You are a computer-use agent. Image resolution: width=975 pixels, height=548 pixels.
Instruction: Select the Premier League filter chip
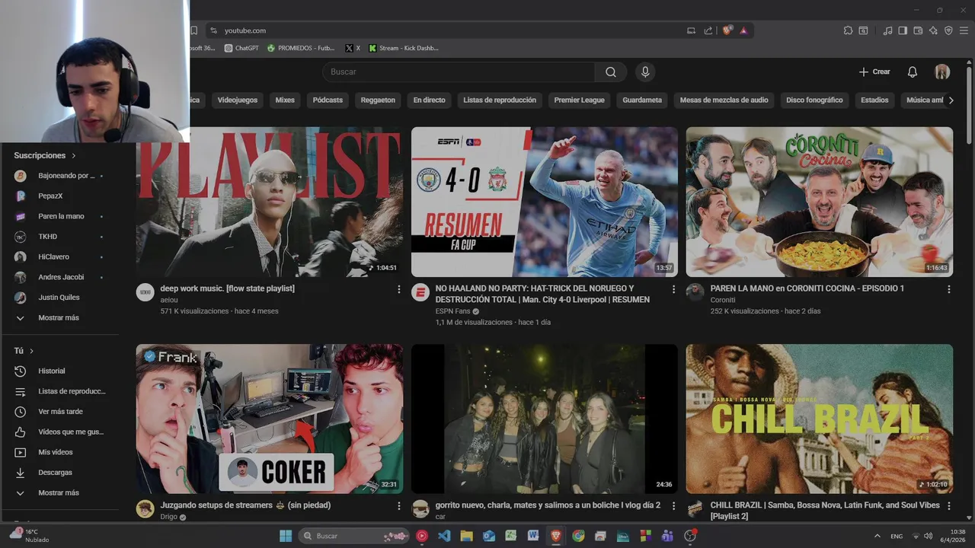(x=579, y=100)
